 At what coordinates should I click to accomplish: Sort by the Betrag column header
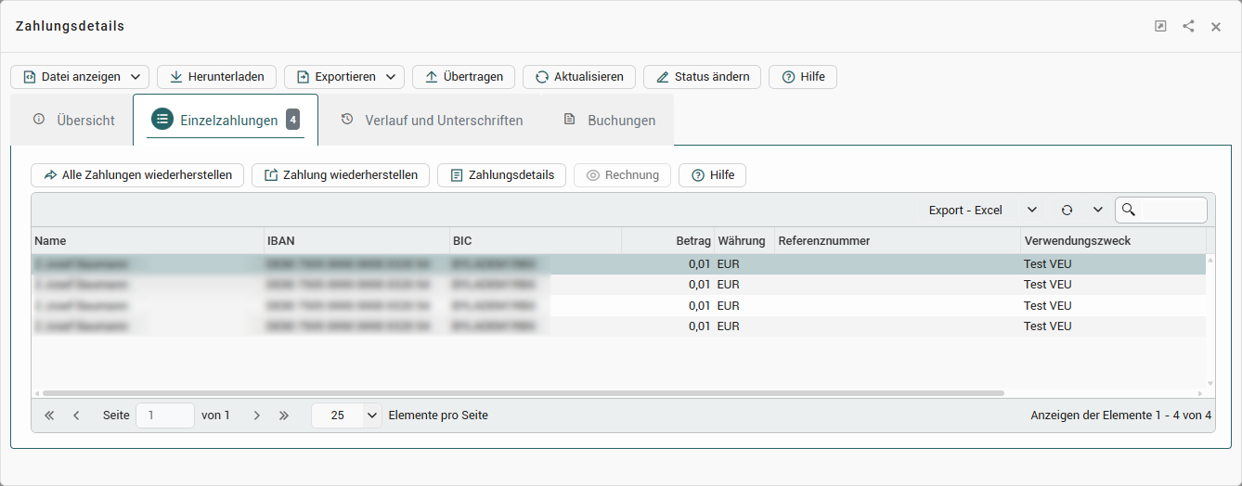tap(667, 240)
